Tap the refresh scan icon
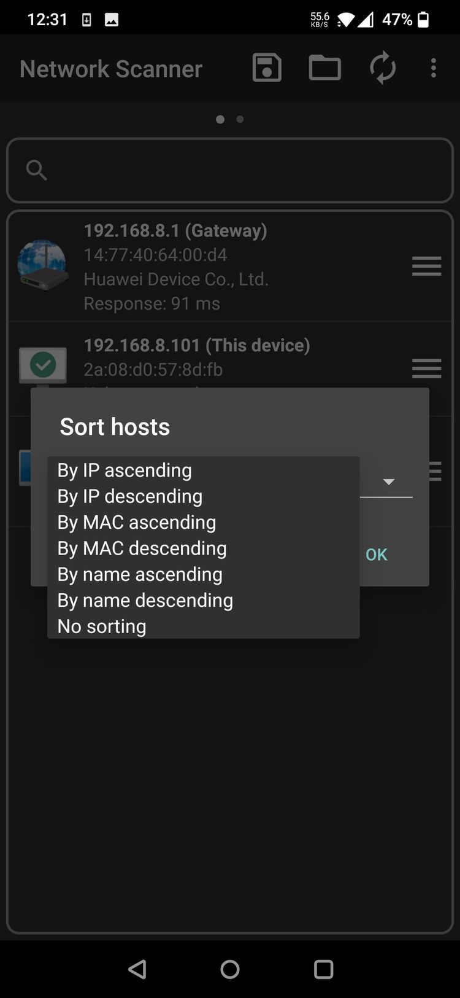 click(383, 68)
